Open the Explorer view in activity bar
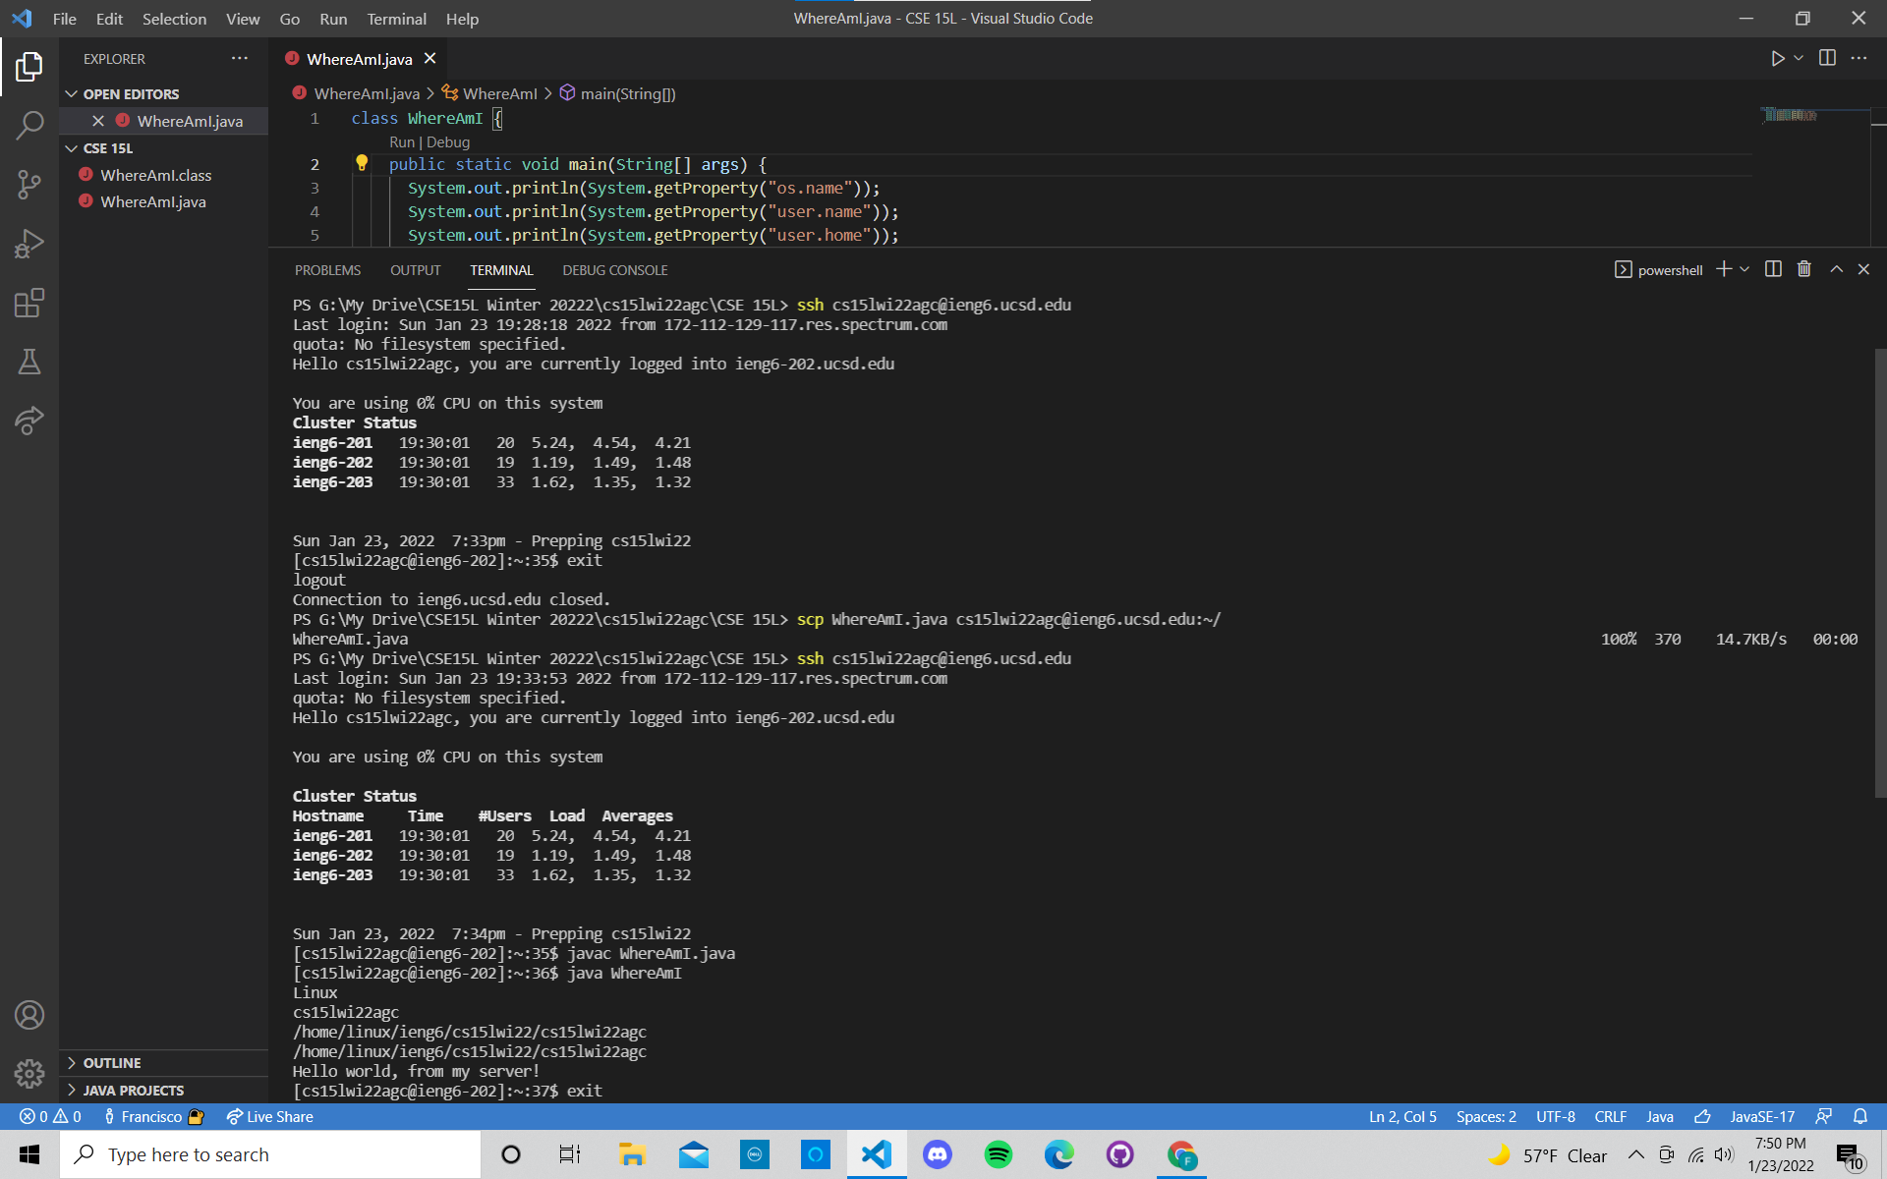The width and height of the screenshot is (1887, 1179). coord(29,67)
